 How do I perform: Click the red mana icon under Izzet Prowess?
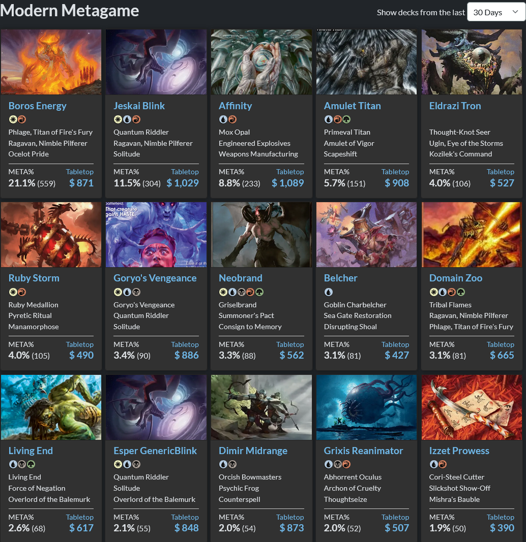coord(443,464)
